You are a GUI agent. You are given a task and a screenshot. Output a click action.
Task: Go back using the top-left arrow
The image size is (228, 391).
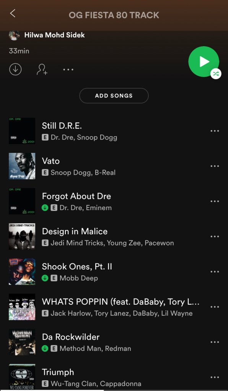tap(13, 13)
